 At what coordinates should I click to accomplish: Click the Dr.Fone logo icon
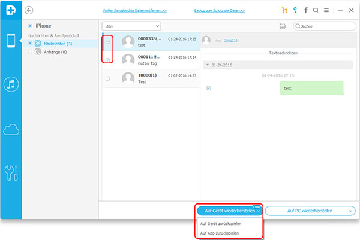[x=11, y=10]
